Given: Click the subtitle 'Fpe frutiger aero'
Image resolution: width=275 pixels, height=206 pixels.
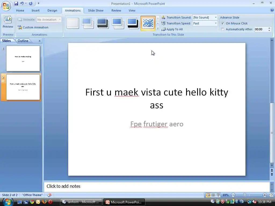Looking at the screenshot, I should 157,124.
